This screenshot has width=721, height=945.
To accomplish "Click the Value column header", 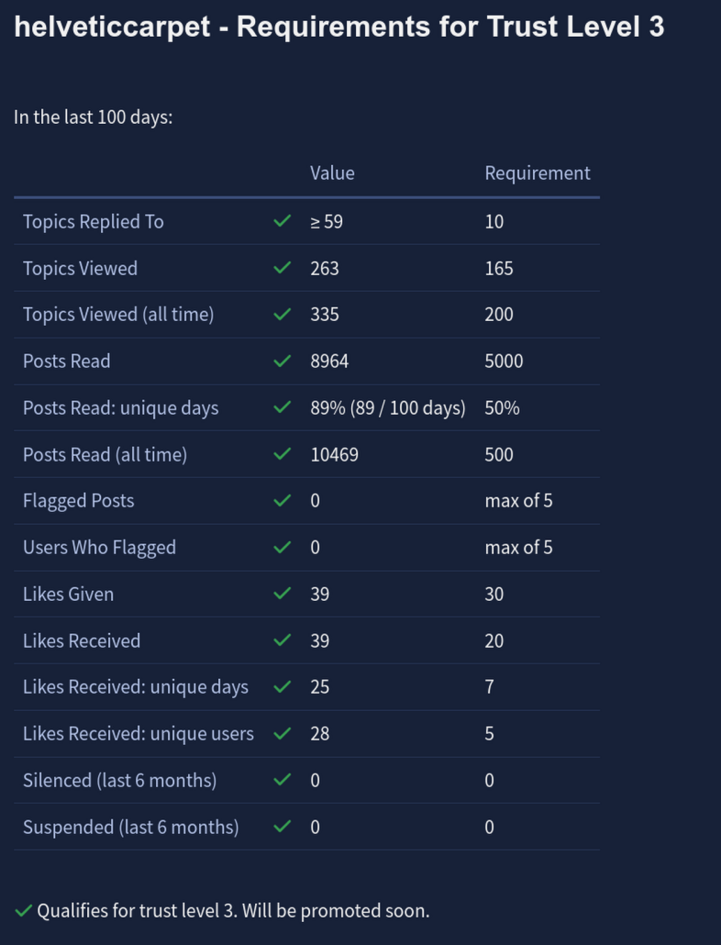I will click(x=332, y=173).
